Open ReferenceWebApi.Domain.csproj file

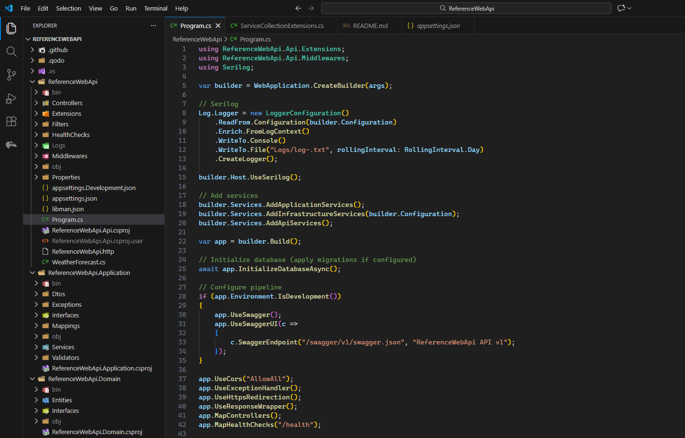(94, 432)
